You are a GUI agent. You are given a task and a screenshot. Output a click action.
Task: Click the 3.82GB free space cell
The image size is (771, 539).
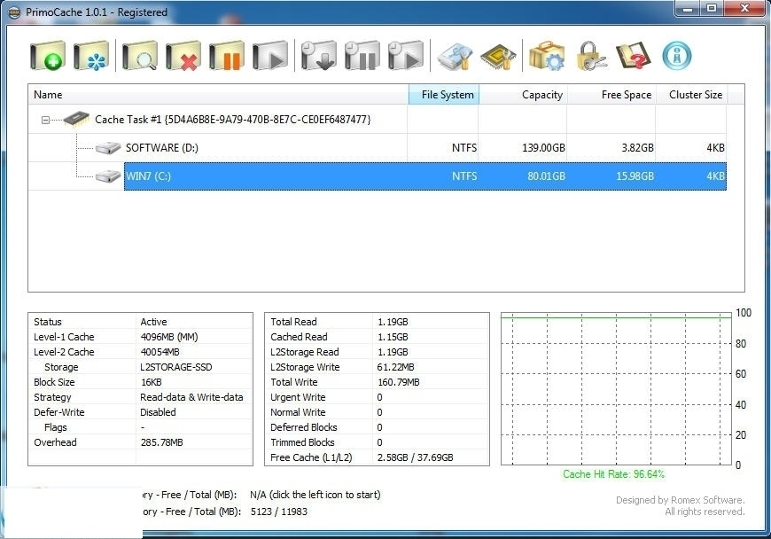(637, 147)
